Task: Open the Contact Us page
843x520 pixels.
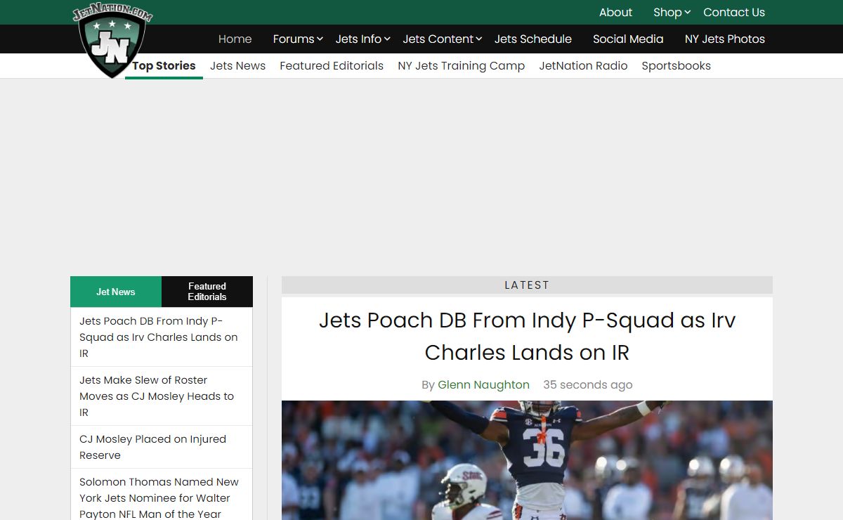Action: point(734,12)
